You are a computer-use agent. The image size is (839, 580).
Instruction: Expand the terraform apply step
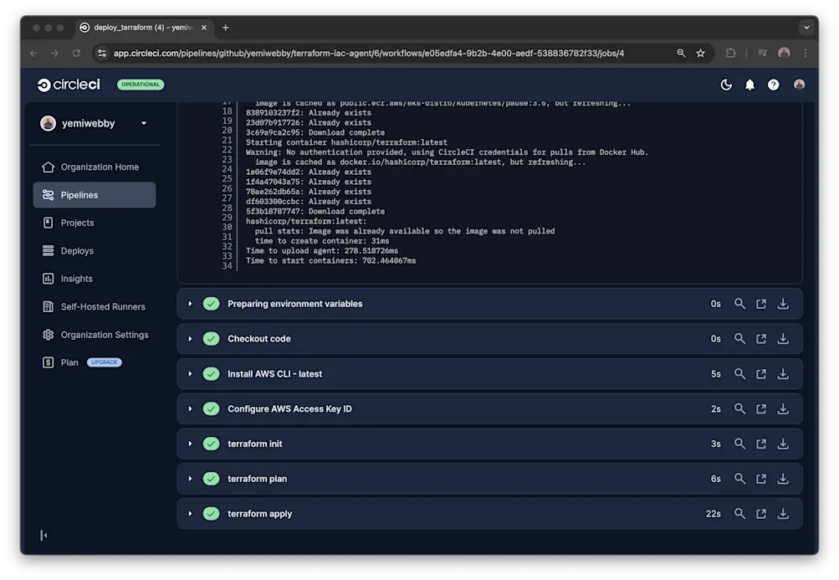pos(190,513)
